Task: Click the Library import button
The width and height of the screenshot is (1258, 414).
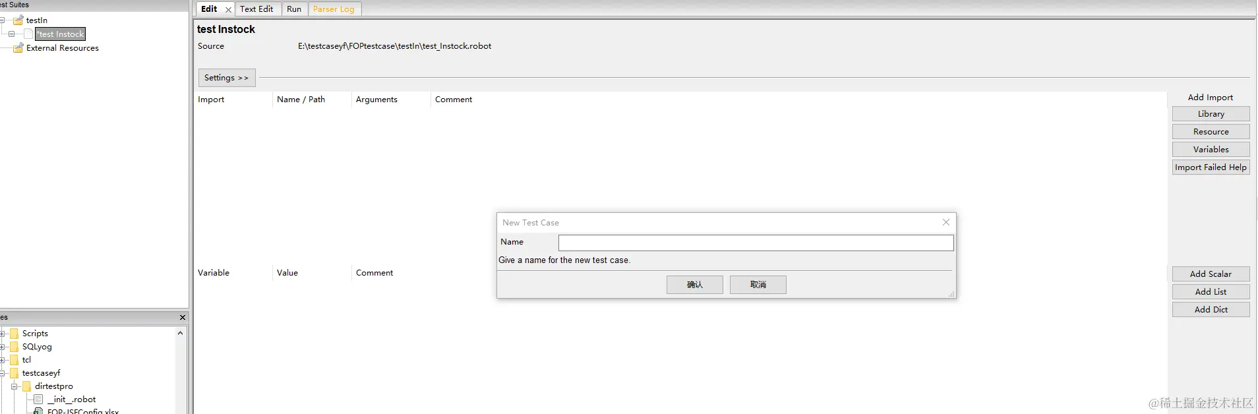Action: pyautogui.click(x=1211, y=114)
